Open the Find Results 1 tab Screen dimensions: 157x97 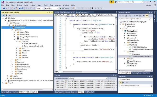tap(89, 92)
